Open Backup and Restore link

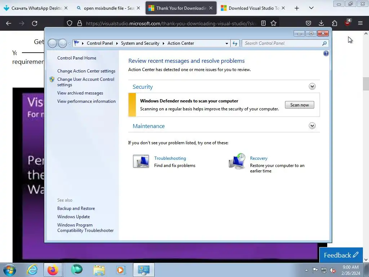click(x=76, y=208)
